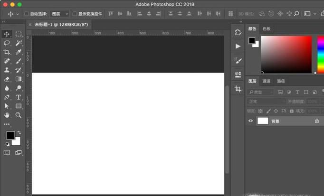Select the Move tool in toolbox
Image resolution: width=324 pixels, height=196 pixels.
click(x=7, y=34)
